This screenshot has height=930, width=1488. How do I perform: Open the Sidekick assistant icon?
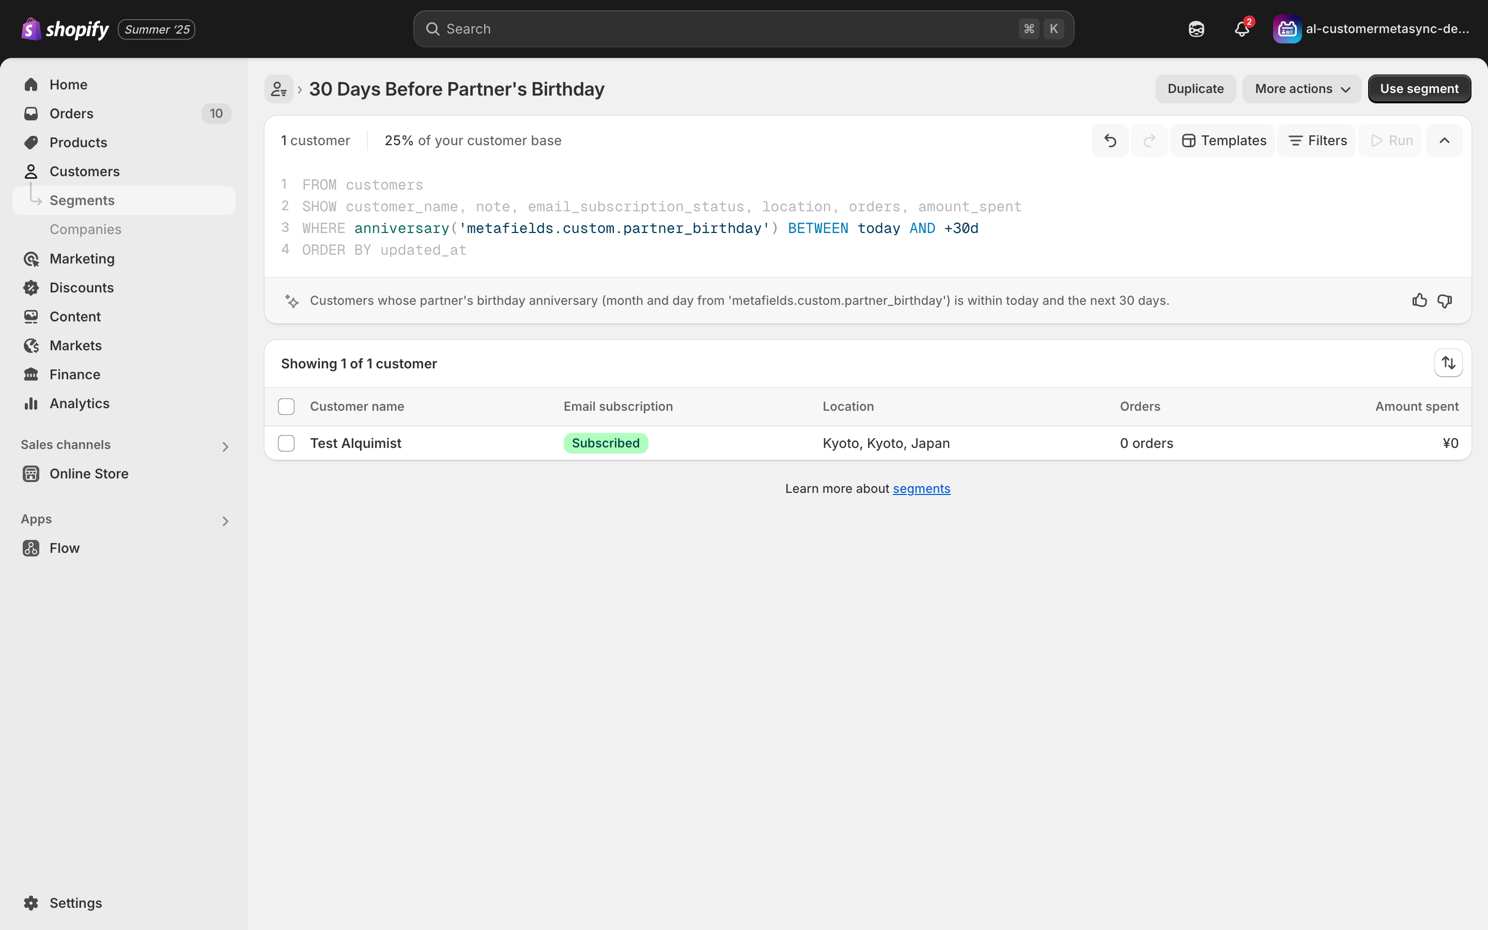[x=1196, y=29]
